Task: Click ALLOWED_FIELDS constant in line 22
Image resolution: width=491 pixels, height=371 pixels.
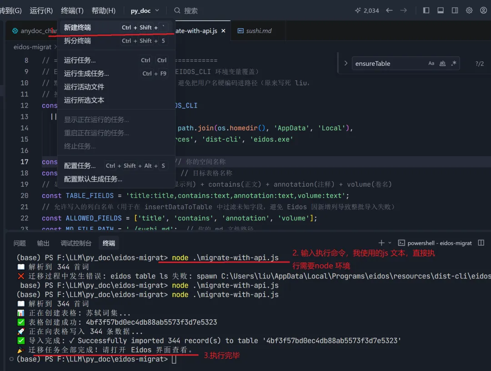Action: [x=94, y=218]
